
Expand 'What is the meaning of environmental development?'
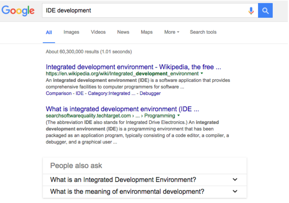point(145,192)
